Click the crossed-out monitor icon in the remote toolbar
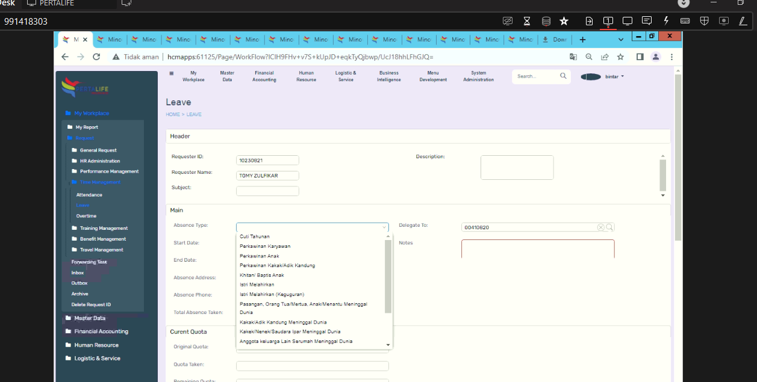The image size is (757, 382). 508,21
